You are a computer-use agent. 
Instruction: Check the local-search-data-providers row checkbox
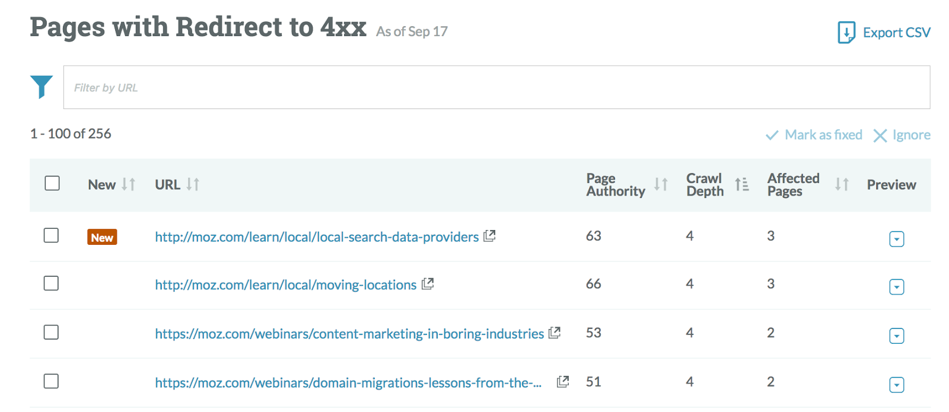52,235
